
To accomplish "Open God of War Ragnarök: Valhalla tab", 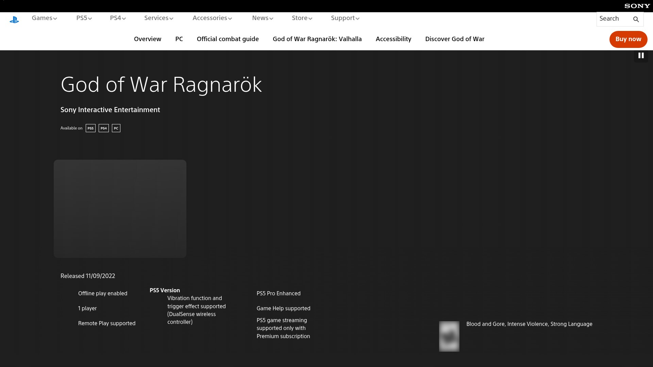I will [x=317, y=39].
